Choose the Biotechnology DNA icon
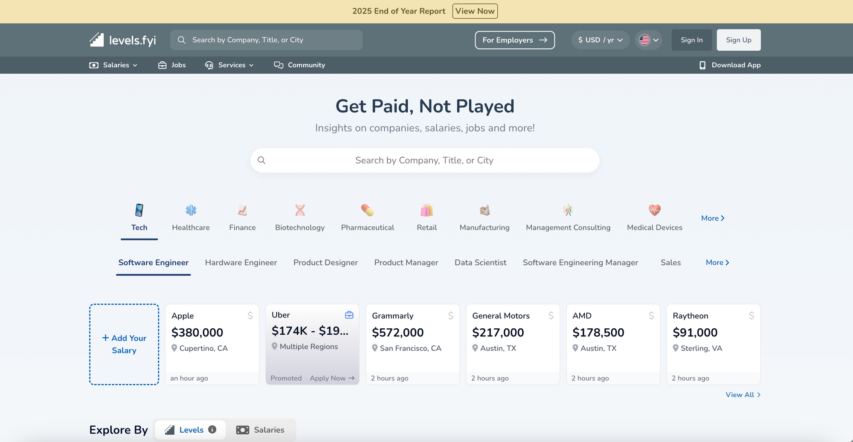Image resolution: width=853 pixels, height=442 pixels. click(300, 210)
